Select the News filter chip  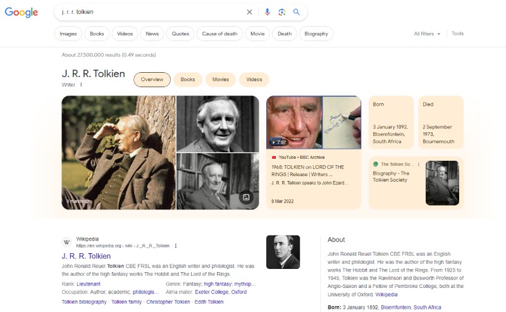point(152,34)
